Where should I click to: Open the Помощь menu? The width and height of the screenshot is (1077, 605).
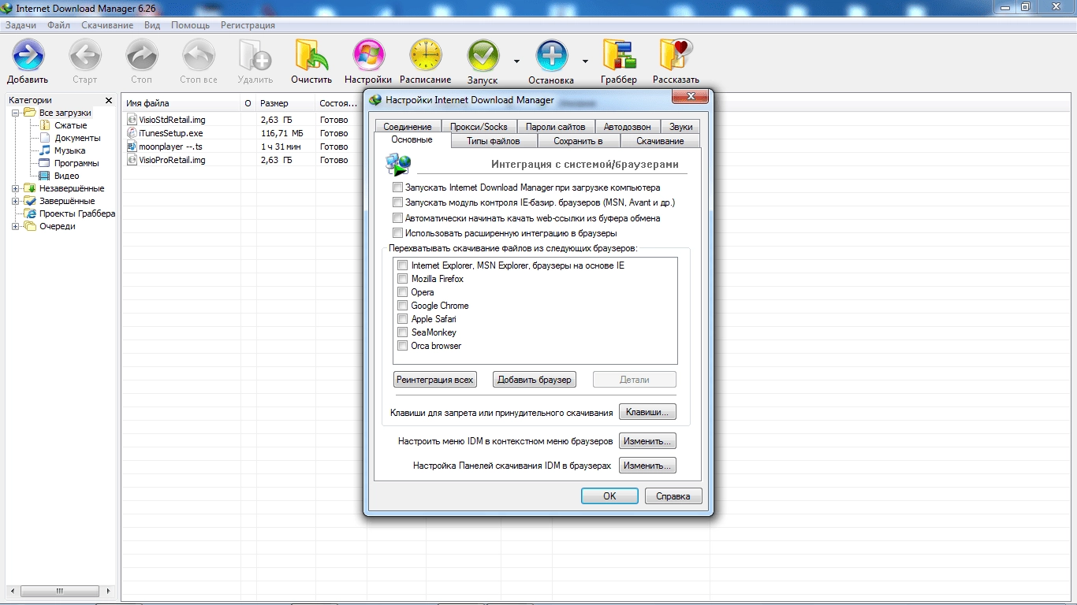coord(190,25)
